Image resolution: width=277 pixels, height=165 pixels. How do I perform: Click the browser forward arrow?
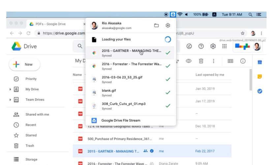[20, 33]
